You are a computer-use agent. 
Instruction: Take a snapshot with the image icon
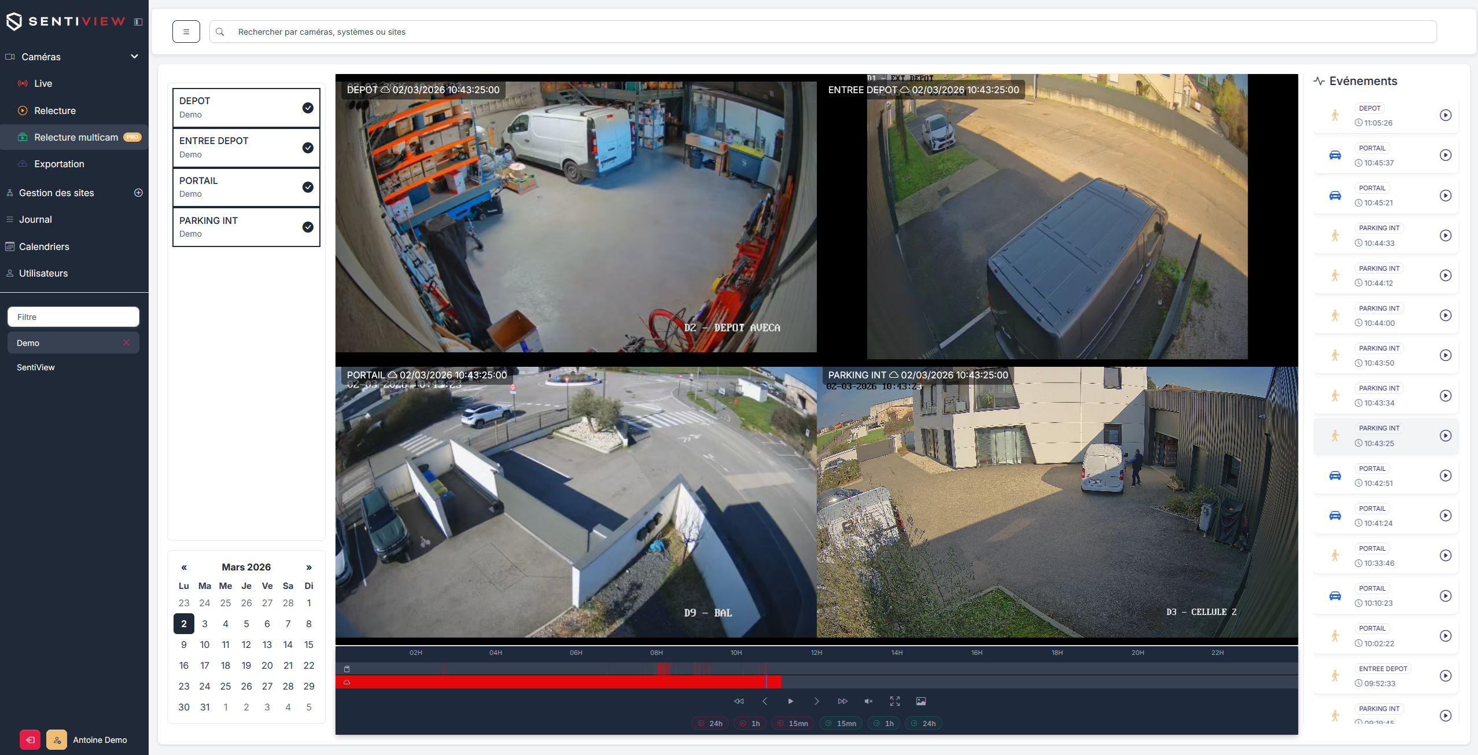click(920, 701)
